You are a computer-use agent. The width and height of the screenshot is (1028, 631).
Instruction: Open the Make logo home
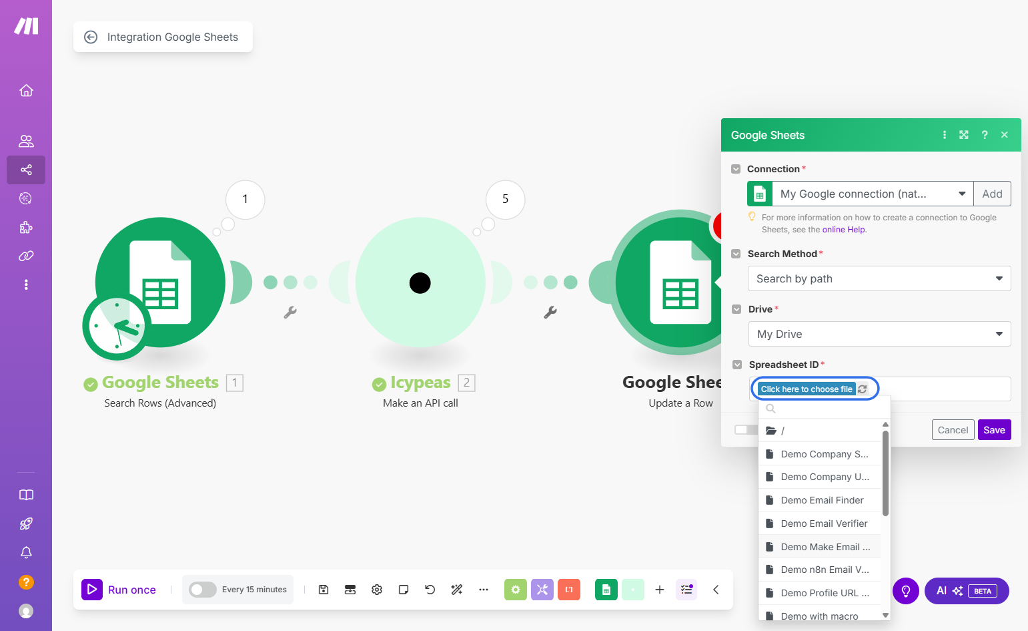click(x=26, y=26)
